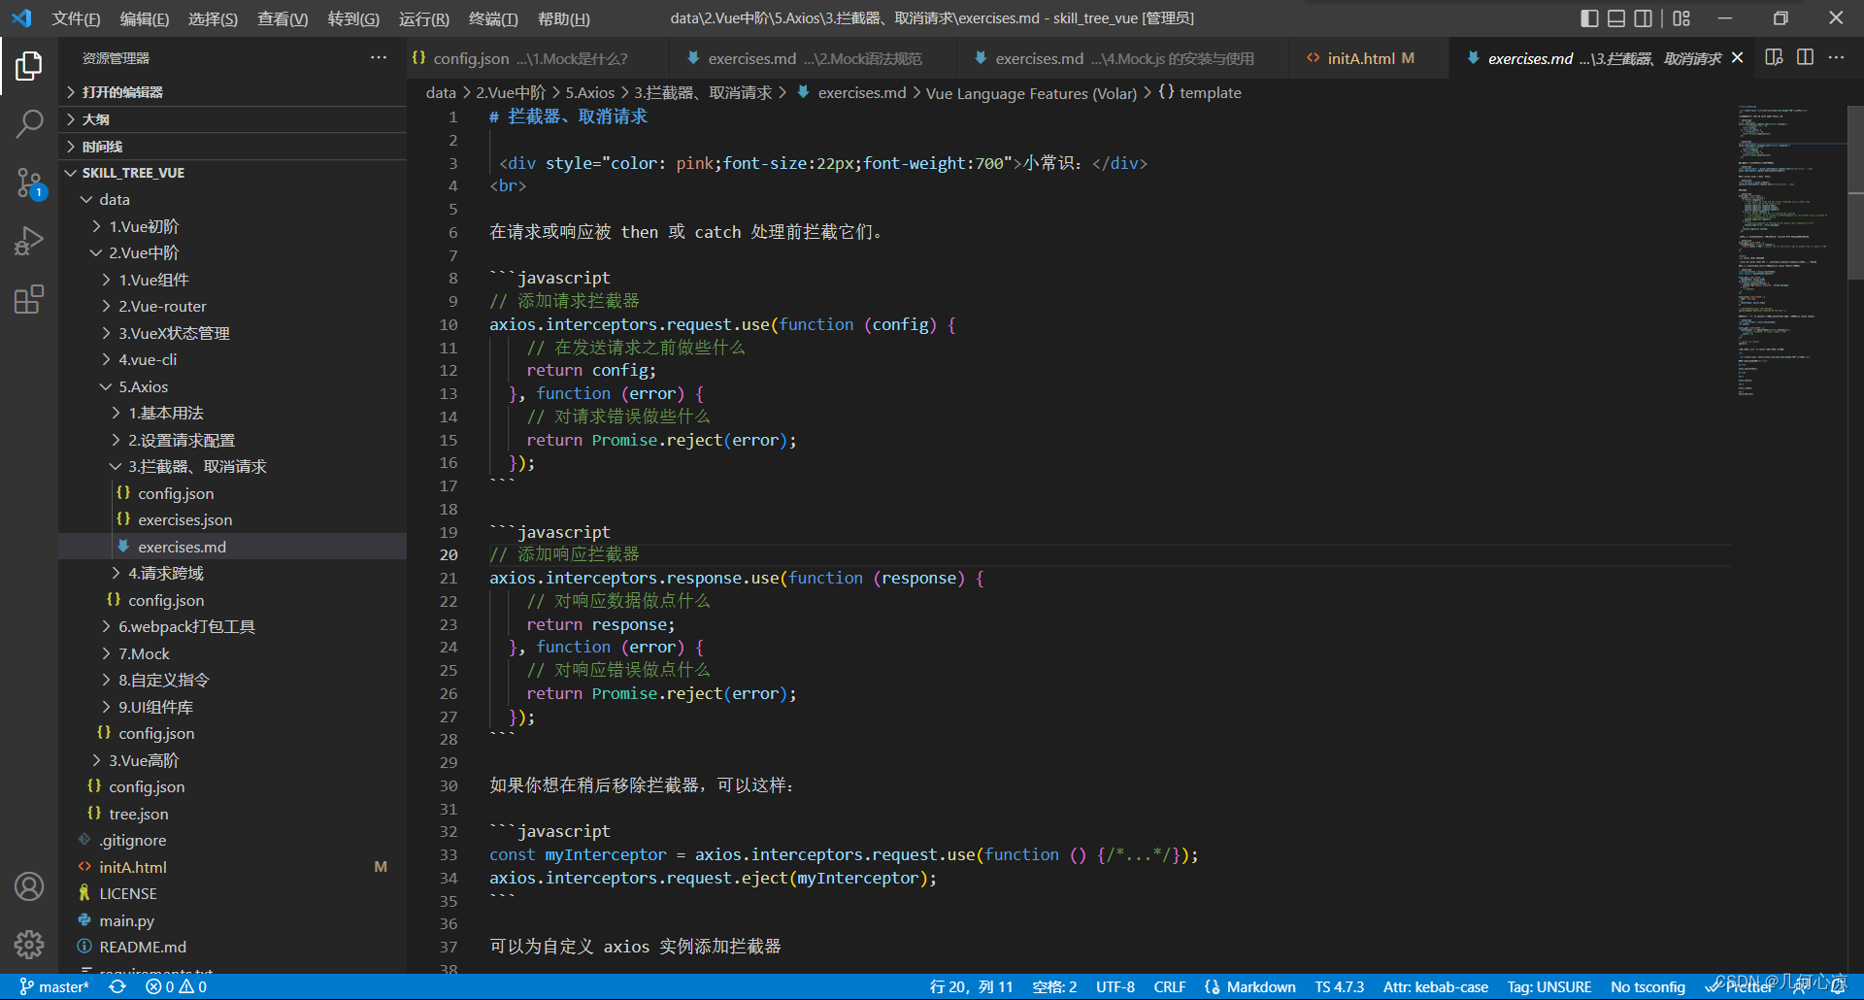Image resolution: width=1864 pixels, height=1000 pixels.
Task: Collapse the SKILL_TREE_VUE root folder
Action: 233,173
